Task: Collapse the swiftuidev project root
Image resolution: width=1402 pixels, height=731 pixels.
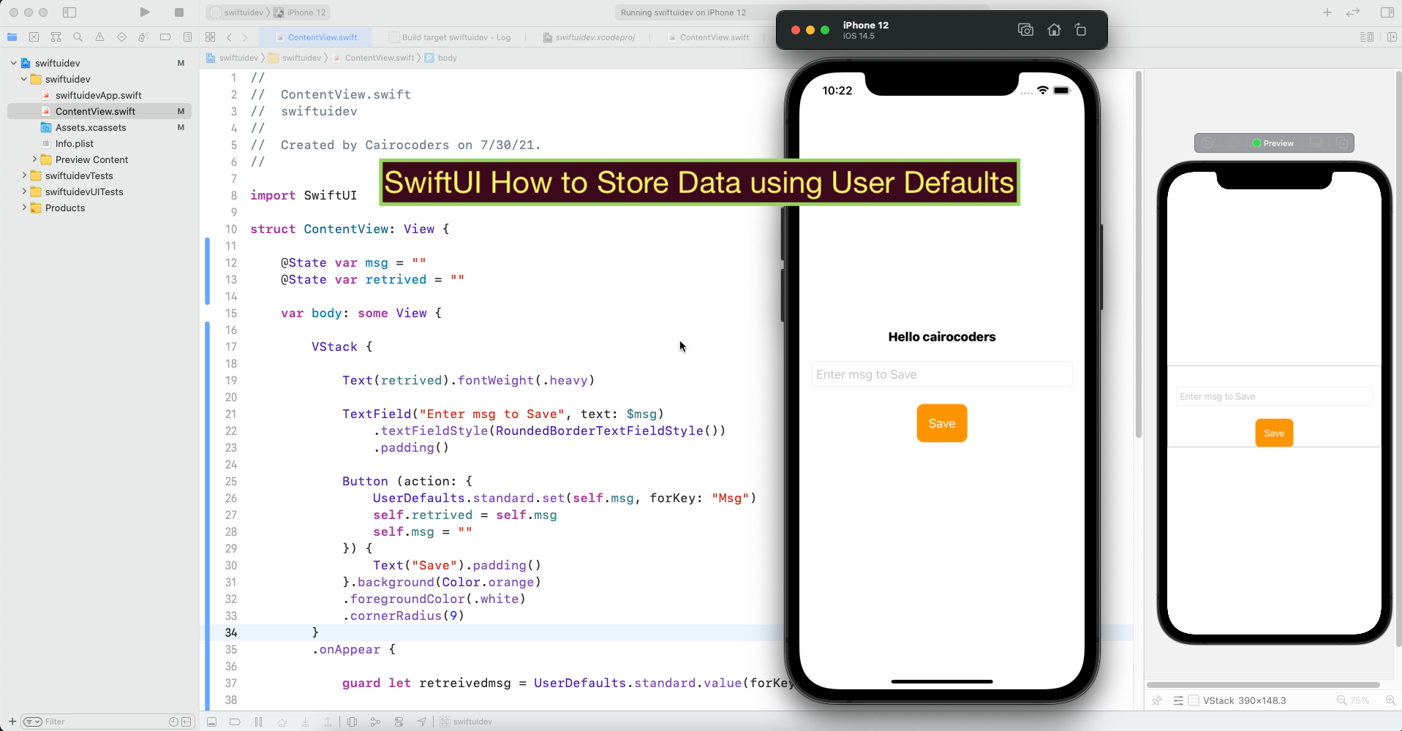Action: pyautogui.click(x=13, y=63)
